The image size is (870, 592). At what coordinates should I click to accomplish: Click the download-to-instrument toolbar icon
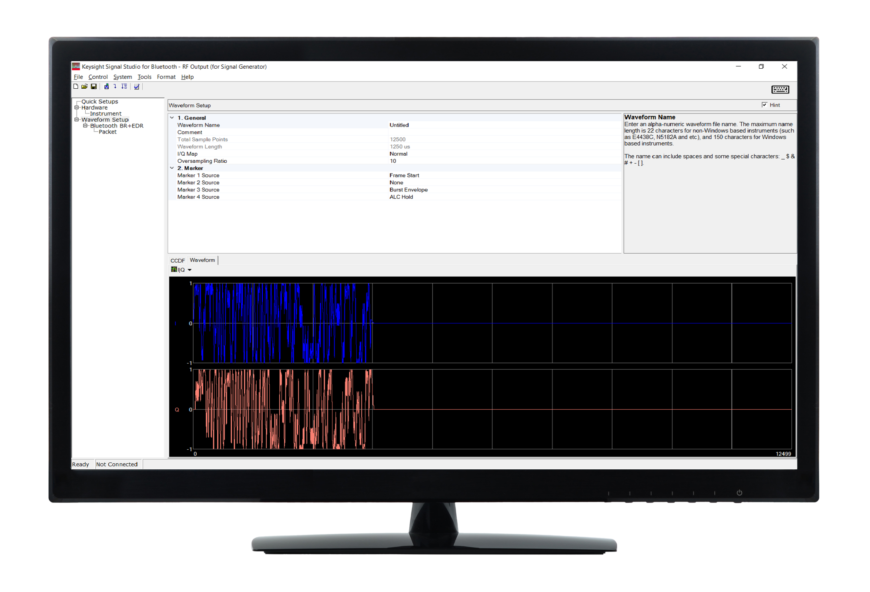pyautogui.click(x=107, y=87)
